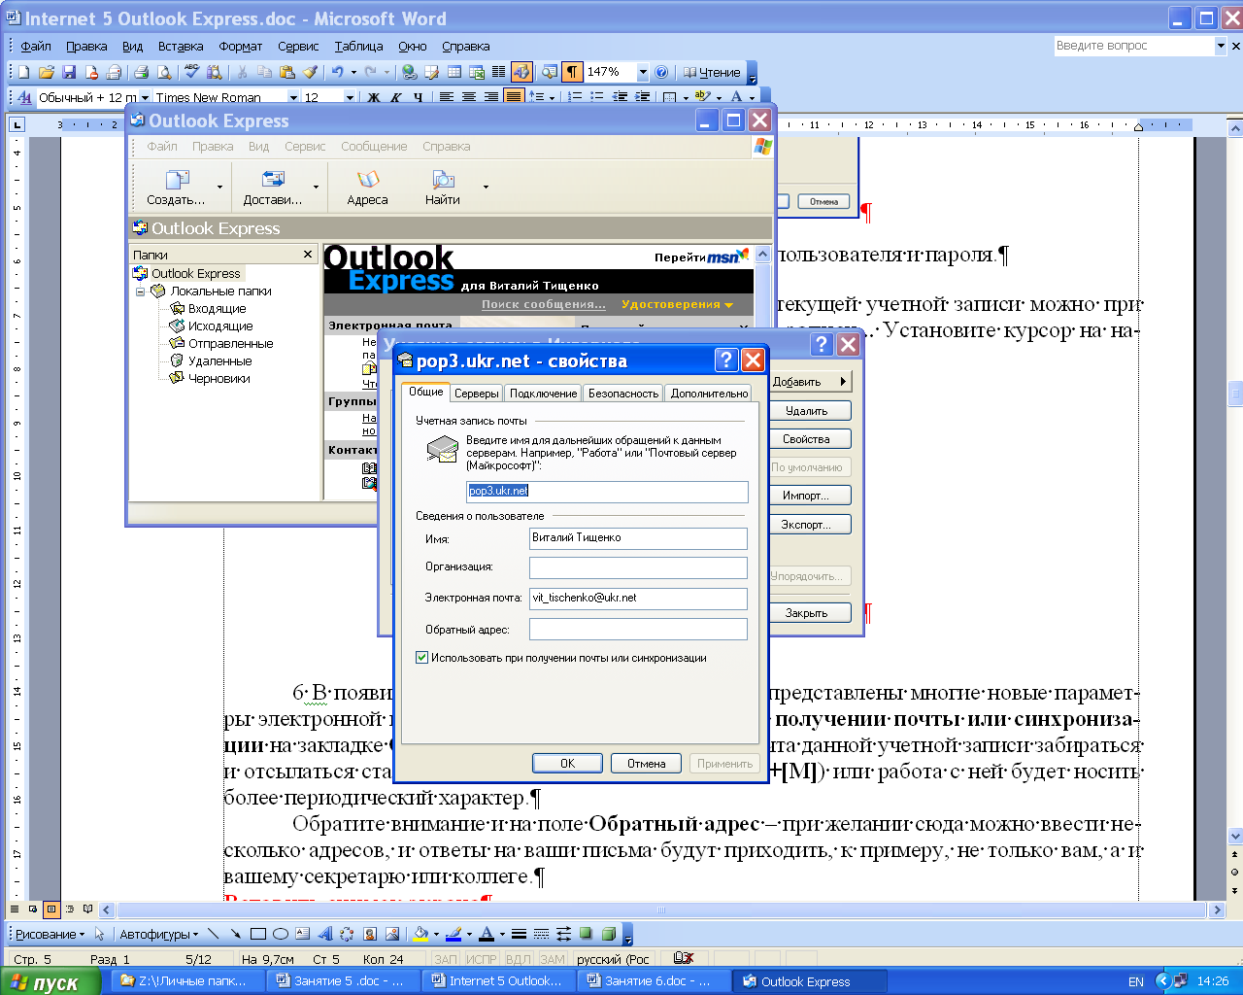Click the Insert Picture icon on Drawing toolbar
1243x995 pixels.
(x=392, y=934)
